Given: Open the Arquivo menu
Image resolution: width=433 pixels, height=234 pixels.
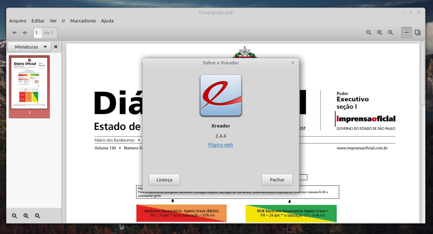Looking at the screenshot, I should (18, 21).
